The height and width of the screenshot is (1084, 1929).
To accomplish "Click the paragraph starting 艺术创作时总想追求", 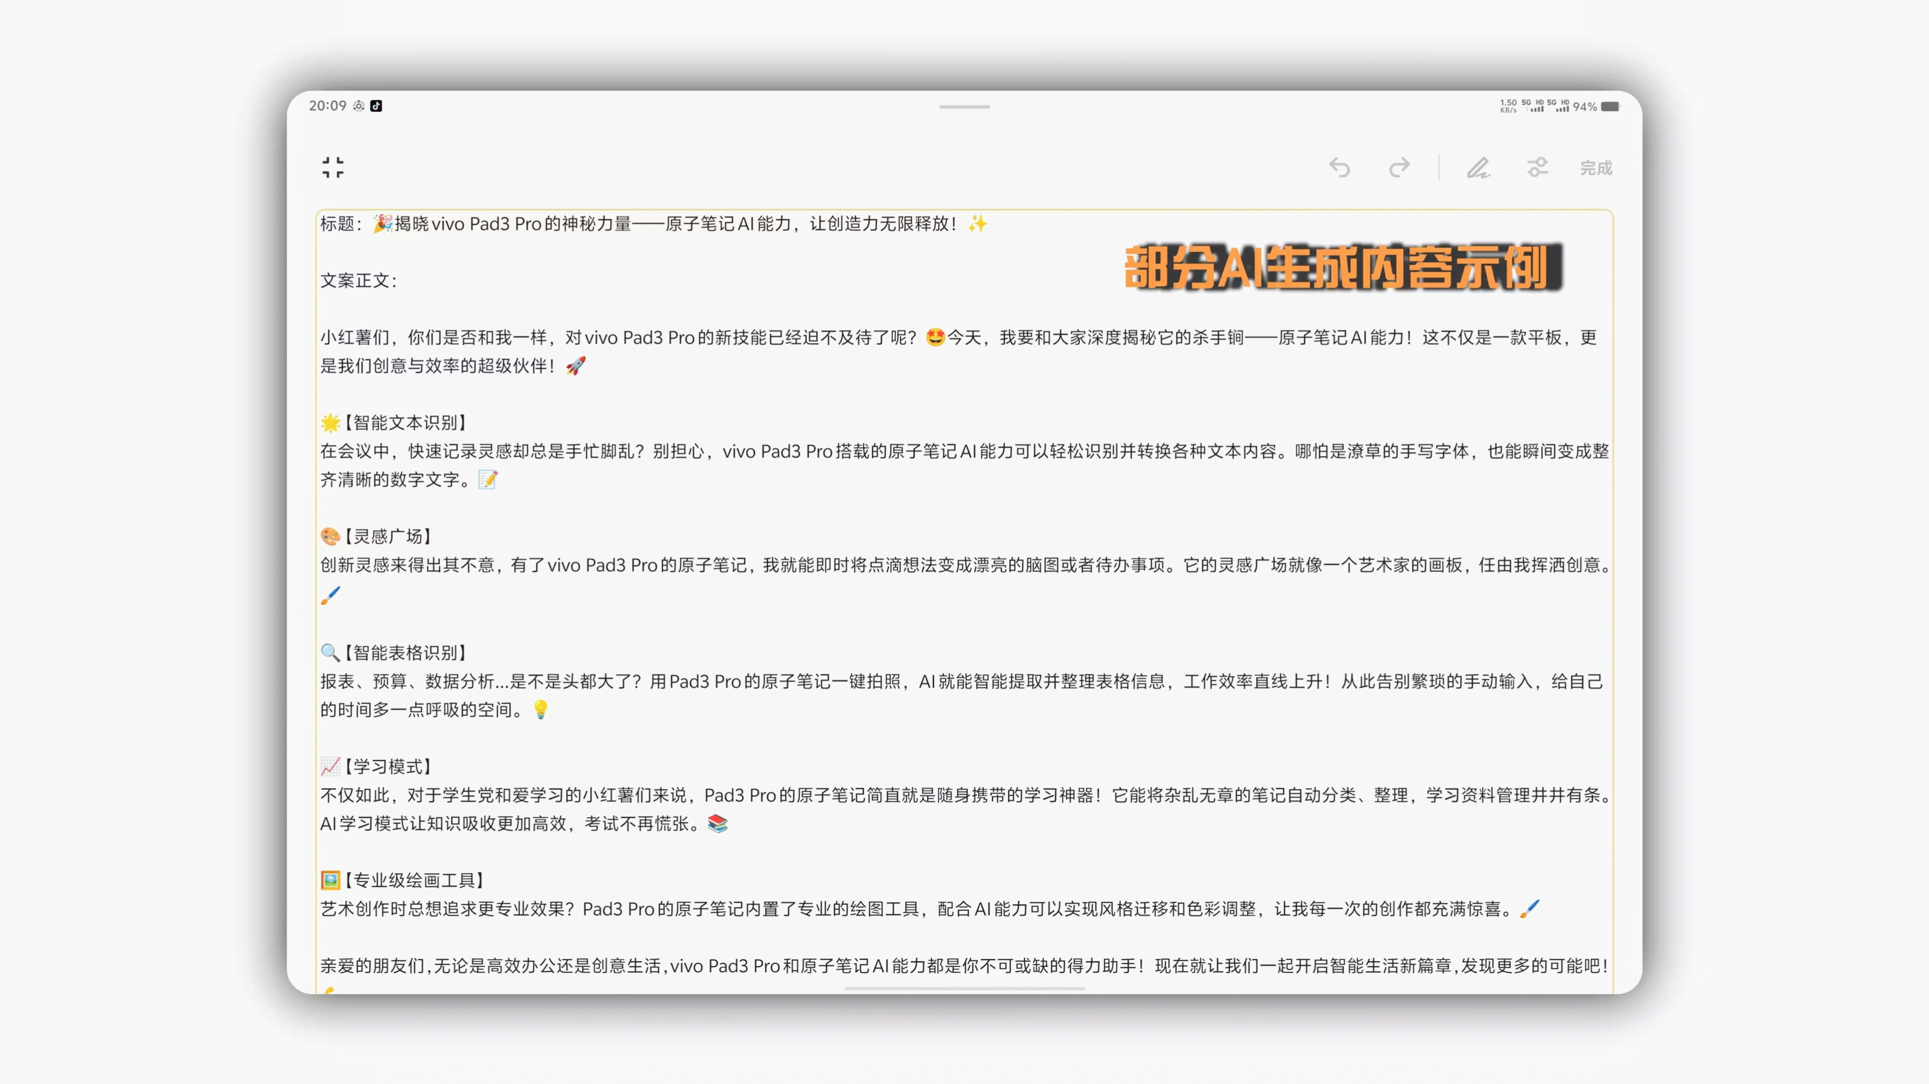I will (930, 909).
